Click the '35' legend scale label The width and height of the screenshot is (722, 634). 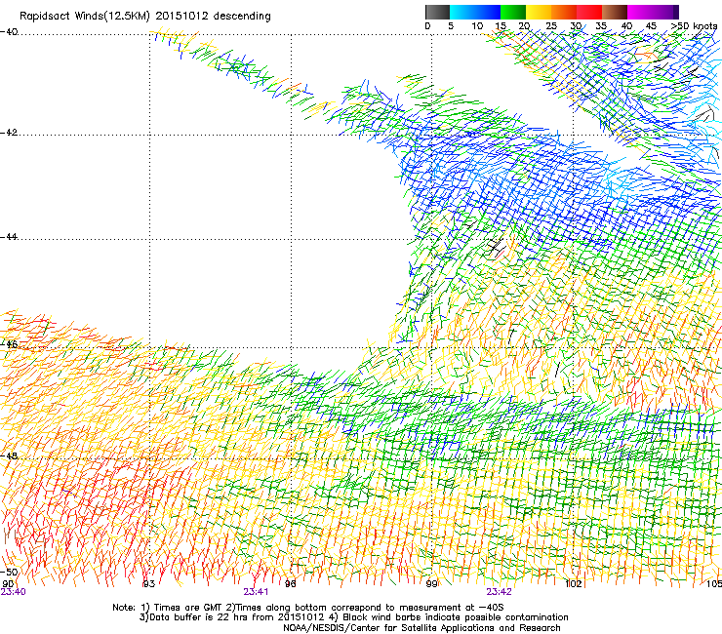coord(601,26)
